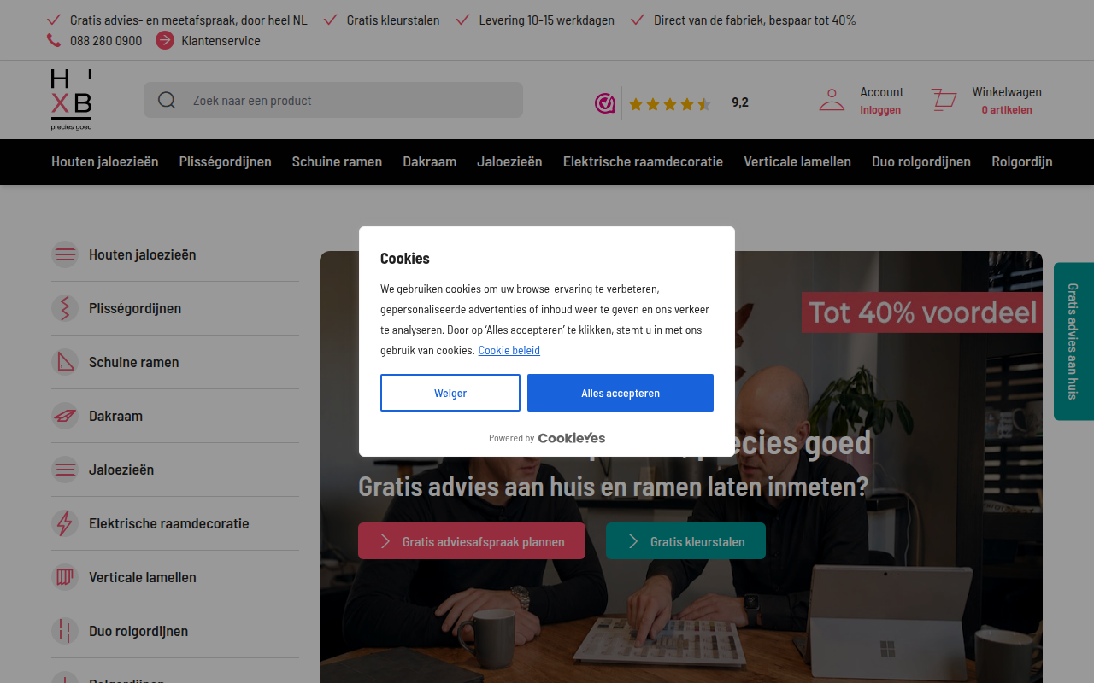Open the Cookie beleid link

(x=509, y=350)
